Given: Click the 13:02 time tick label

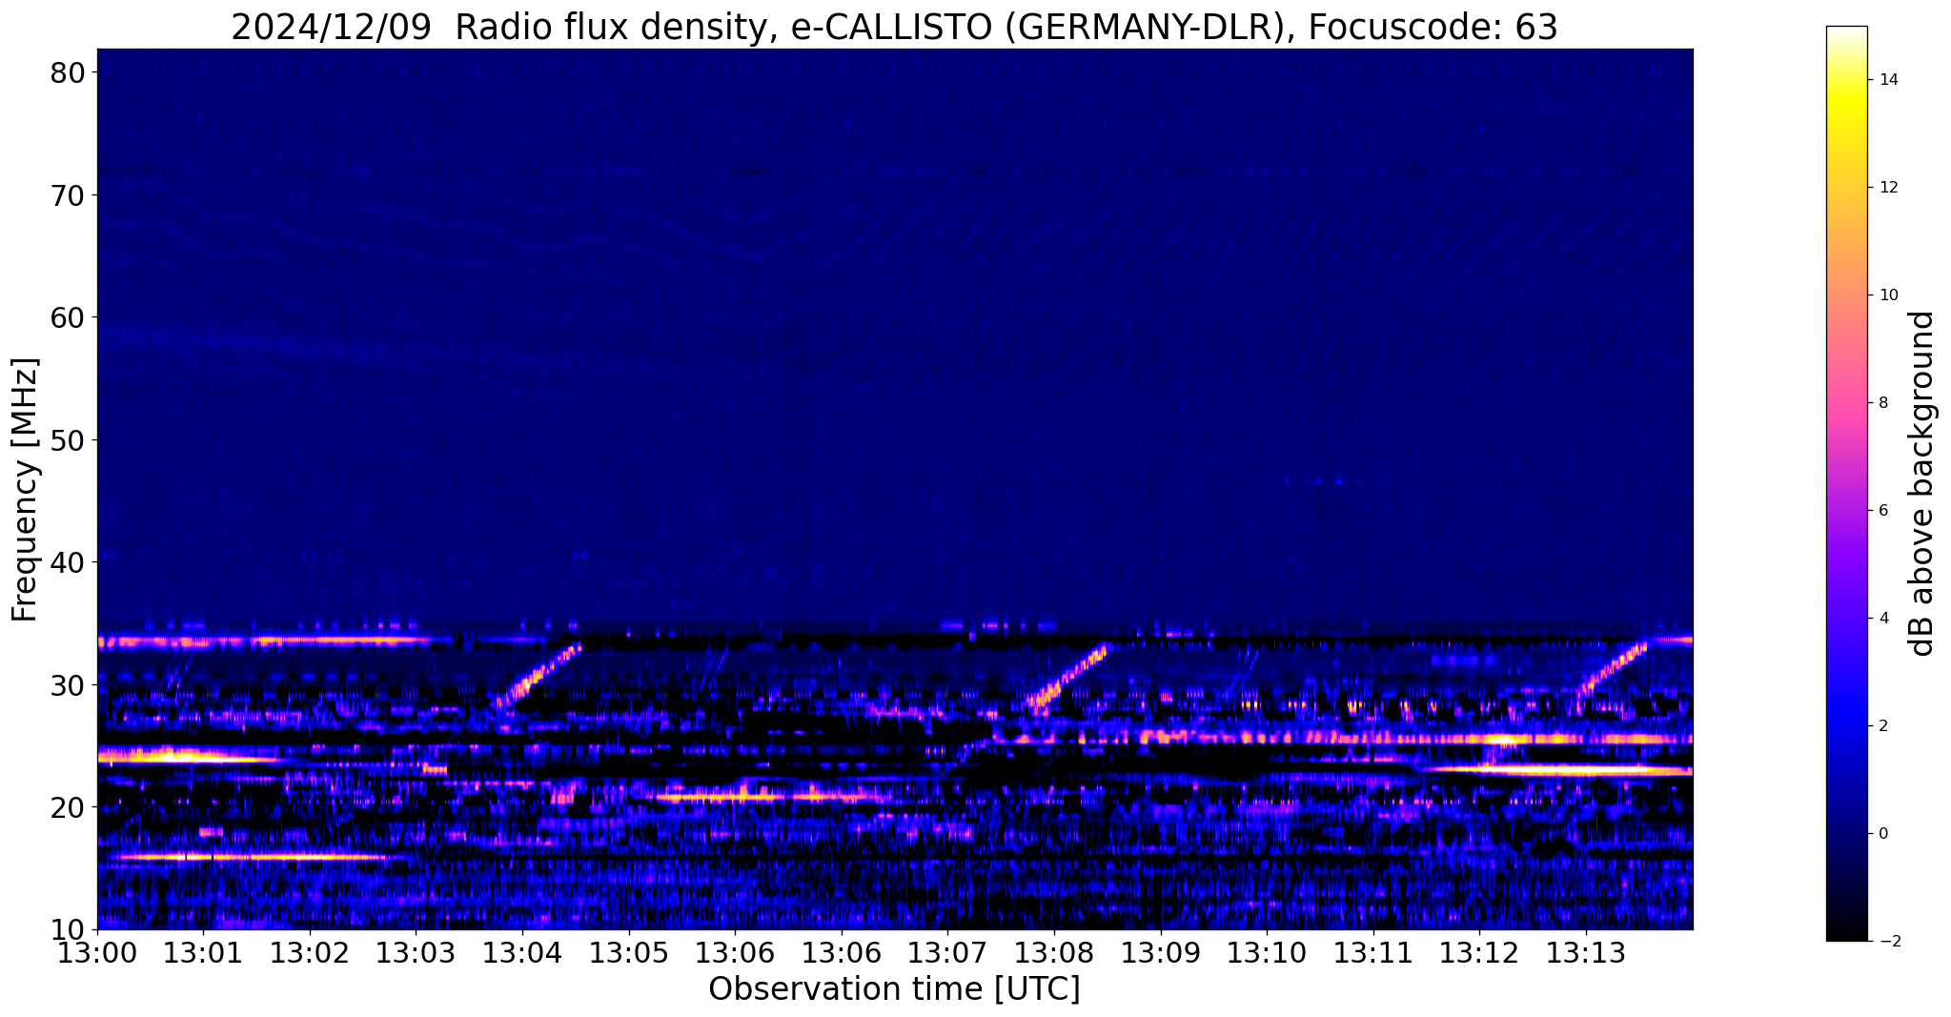Looking at the screenshot, I should tap(310, 954).
